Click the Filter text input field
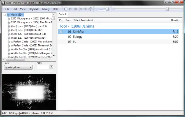This screenshot has height=117, width=185. point(43,67)
